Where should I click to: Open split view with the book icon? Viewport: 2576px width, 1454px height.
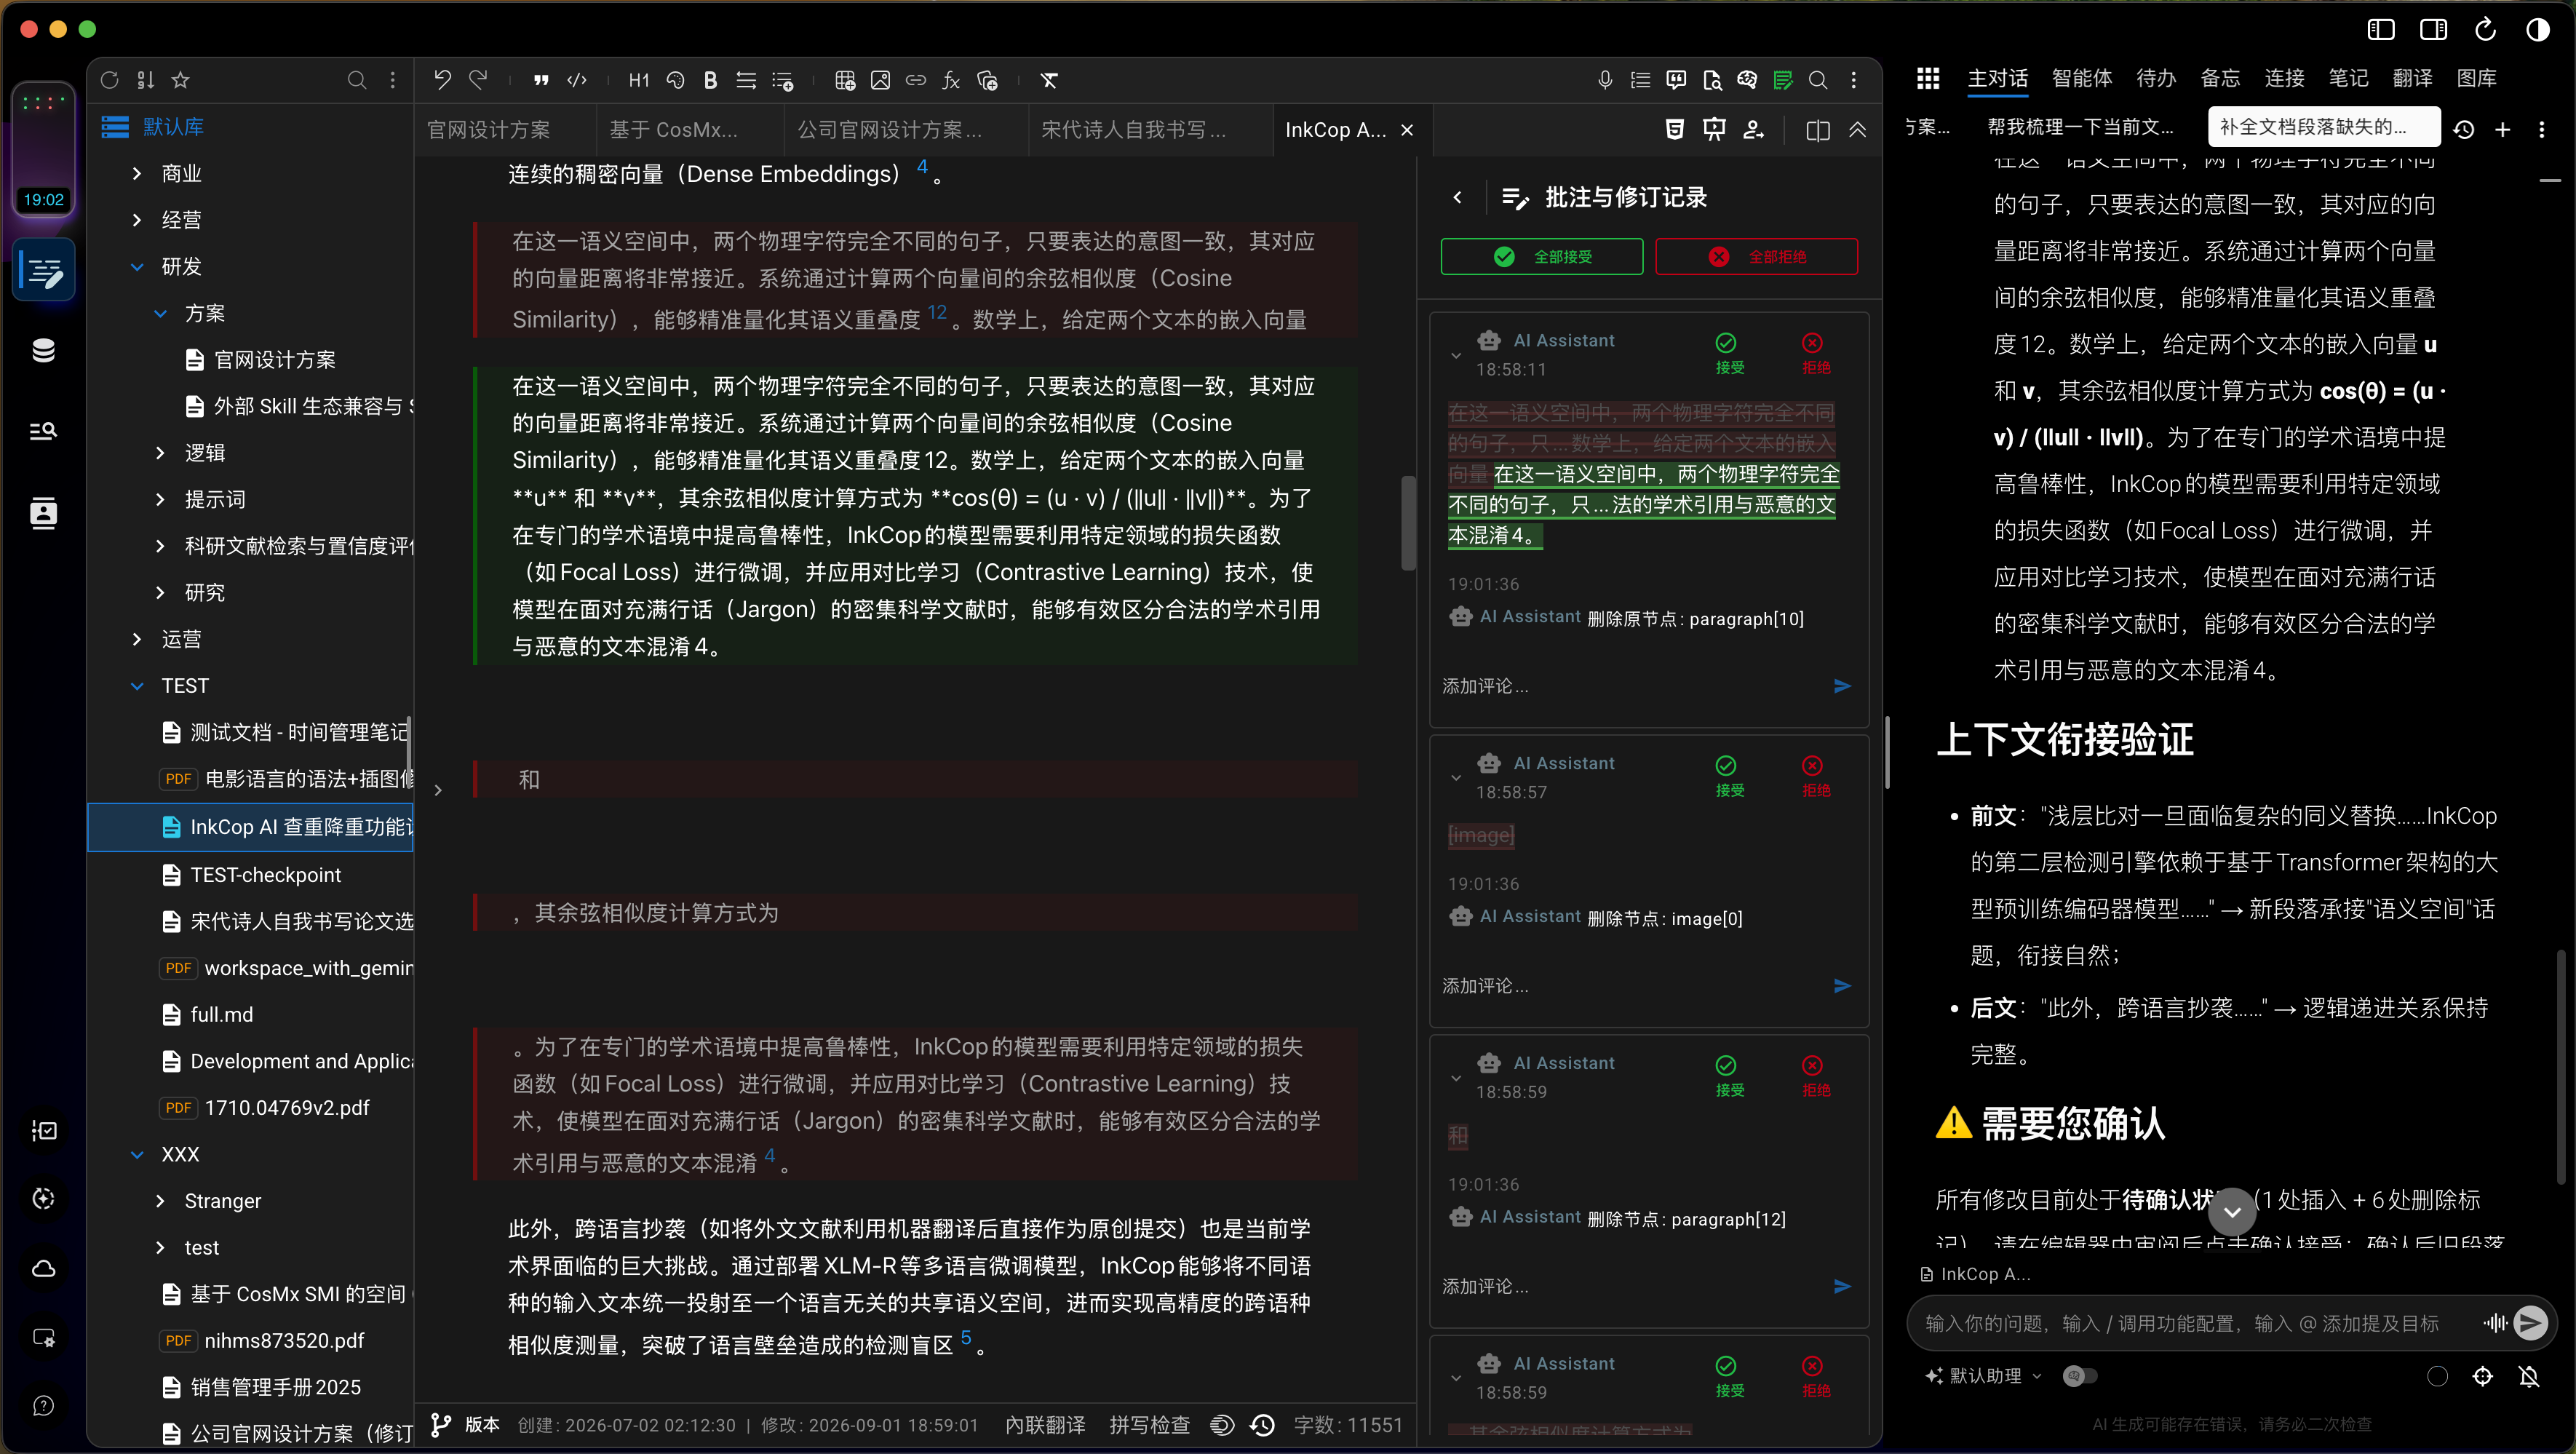pyautogui.click(x=1818, y=130)
